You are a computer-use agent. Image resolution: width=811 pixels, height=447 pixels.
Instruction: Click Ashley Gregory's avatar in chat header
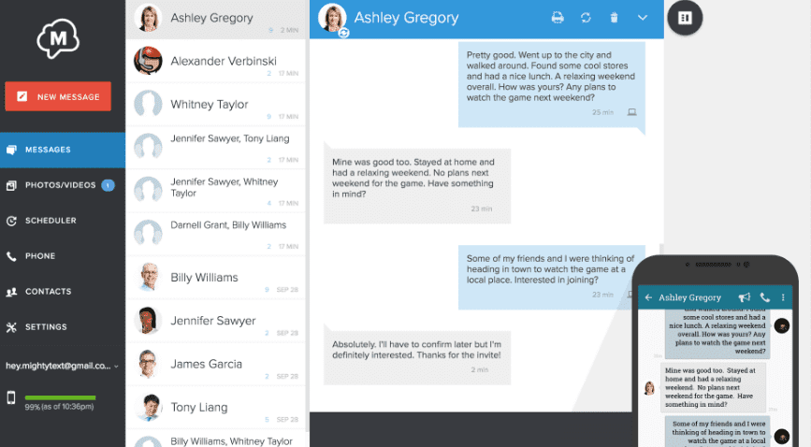point(332,18)
